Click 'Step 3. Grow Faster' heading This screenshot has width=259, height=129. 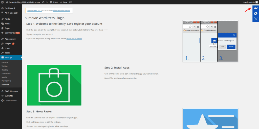point(39,112)
